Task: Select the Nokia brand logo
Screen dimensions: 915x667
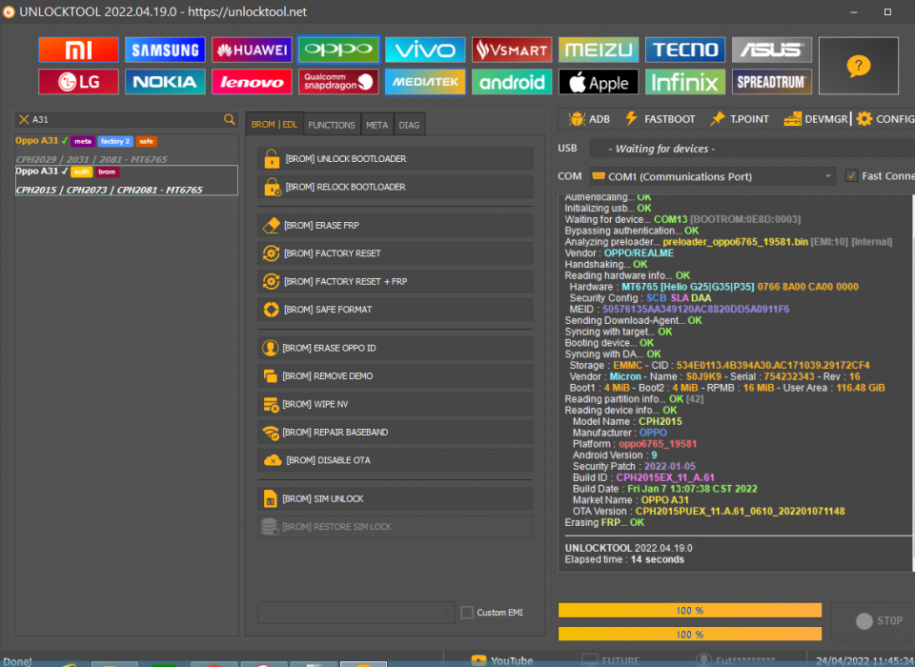Action: click(x=165, y=82)
